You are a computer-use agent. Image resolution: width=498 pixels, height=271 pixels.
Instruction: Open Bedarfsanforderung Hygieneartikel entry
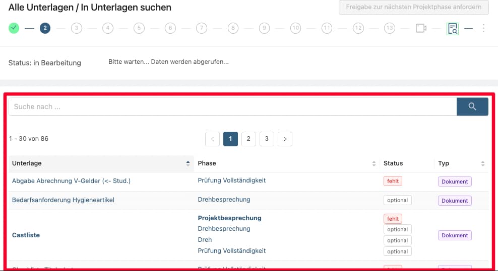pos(63,200)
